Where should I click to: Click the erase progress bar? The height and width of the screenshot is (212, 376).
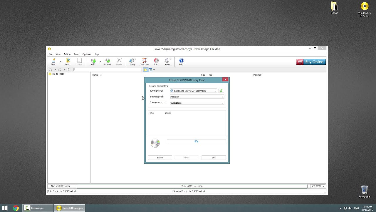196,141
